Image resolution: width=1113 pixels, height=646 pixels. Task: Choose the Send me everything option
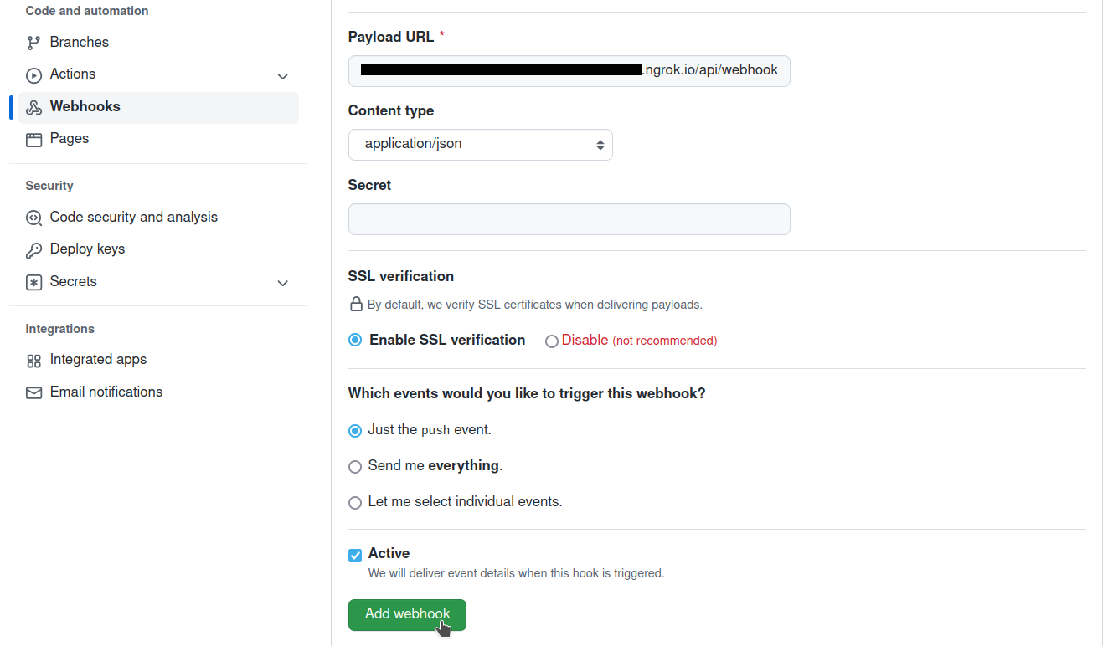355,466
